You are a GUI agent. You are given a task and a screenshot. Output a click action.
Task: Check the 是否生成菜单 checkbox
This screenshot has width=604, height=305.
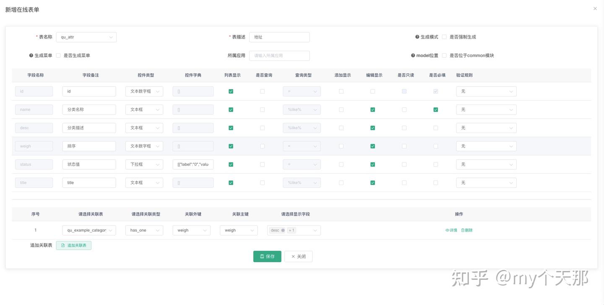[x=58, y=55]
